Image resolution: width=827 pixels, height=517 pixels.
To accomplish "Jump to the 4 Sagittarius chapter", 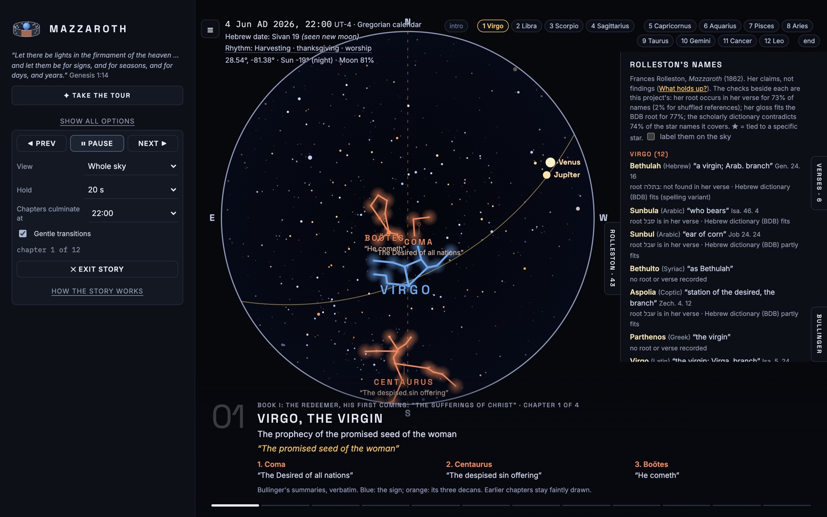I will (x=610, y=26).
